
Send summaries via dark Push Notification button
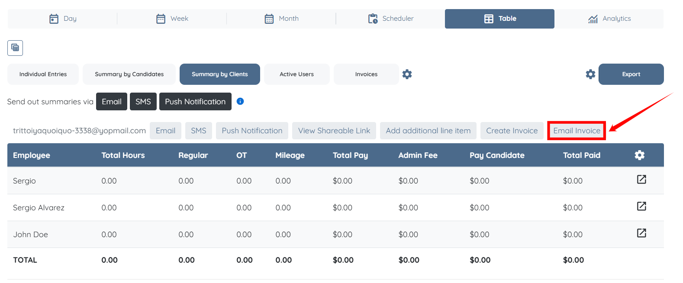[195, 102]
